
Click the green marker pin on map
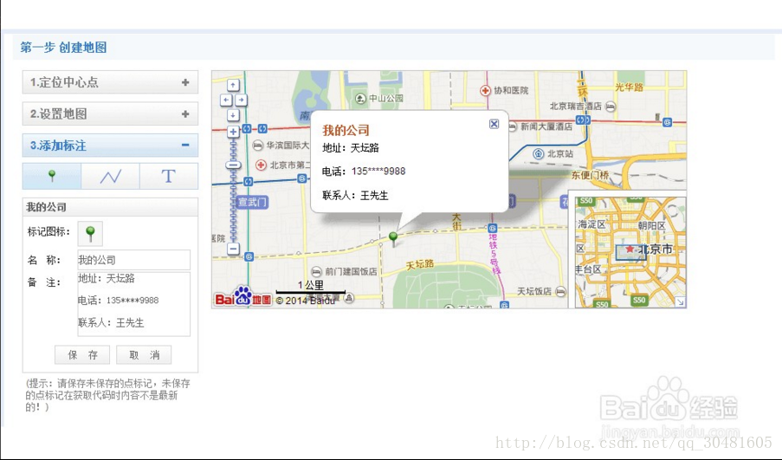[393, 239]
